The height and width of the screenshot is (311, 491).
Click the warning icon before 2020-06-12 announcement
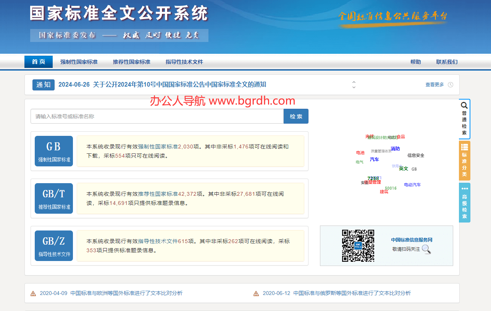pos(255,293)
